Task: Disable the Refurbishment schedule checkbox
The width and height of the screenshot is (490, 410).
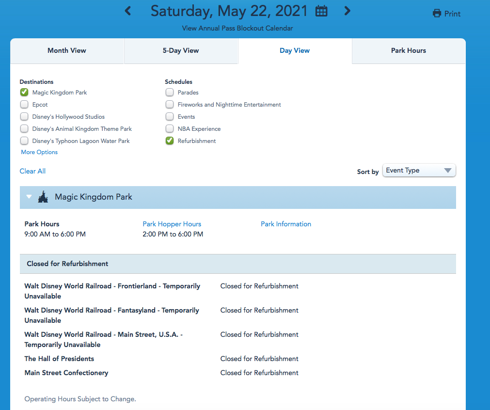Action: click(x=170, y=141)
